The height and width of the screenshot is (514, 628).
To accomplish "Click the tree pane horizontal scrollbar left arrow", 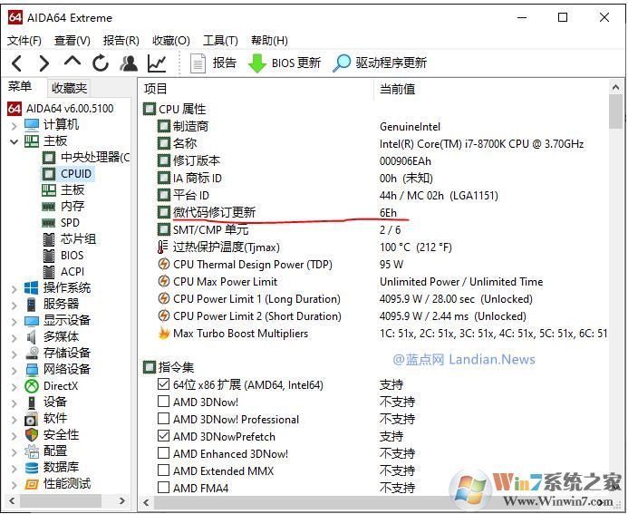I will (x=12, y=500).
